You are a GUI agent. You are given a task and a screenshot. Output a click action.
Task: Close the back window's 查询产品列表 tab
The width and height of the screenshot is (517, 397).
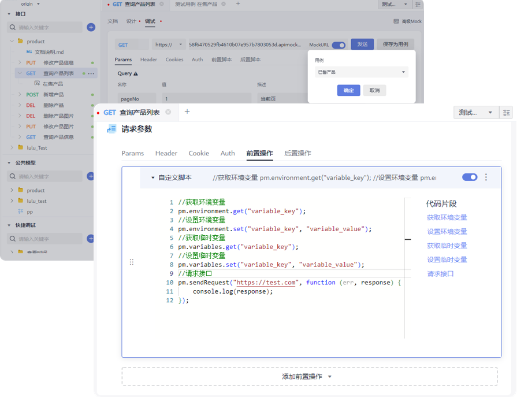[x=162, y=4]
